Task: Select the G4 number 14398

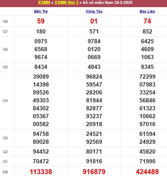Action: [x=41, y=84]
